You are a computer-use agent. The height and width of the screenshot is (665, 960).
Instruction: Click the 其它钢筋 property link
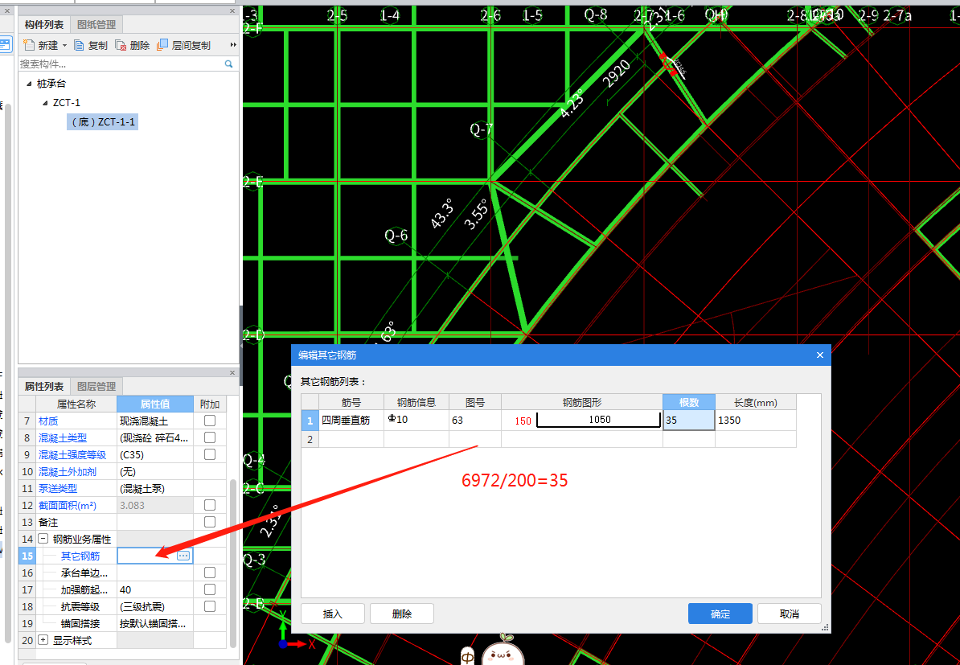tap(80, 556)
